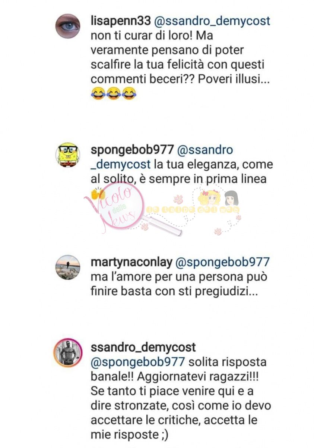Select the 'Aggiornatevi ragazzi' reply text
Screen dimensions: 314x448
point(197,377)
